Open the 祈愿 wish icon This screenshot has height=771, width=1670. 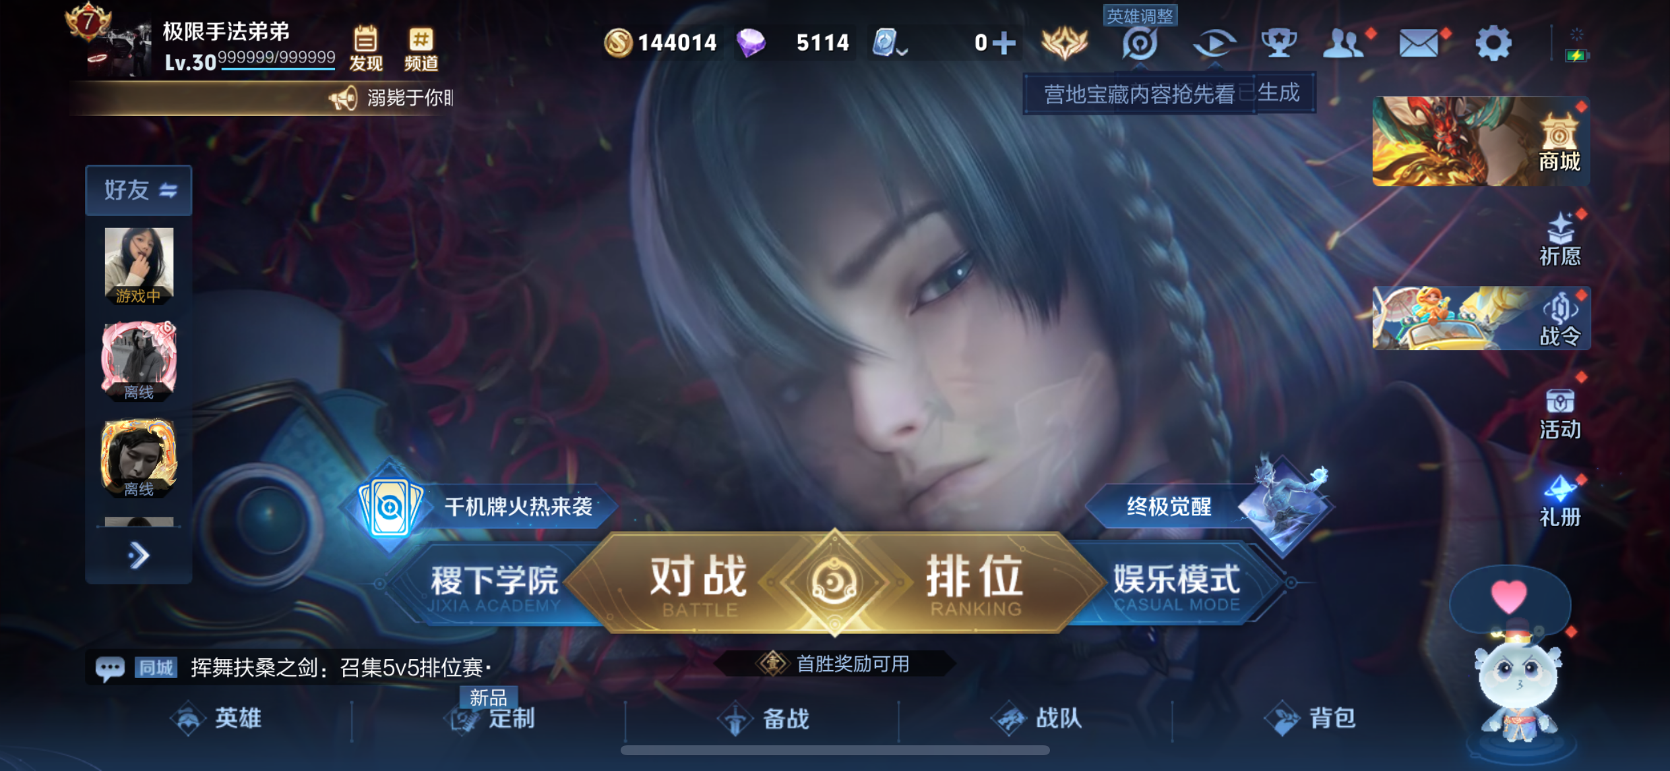[x=1560, y=239]
